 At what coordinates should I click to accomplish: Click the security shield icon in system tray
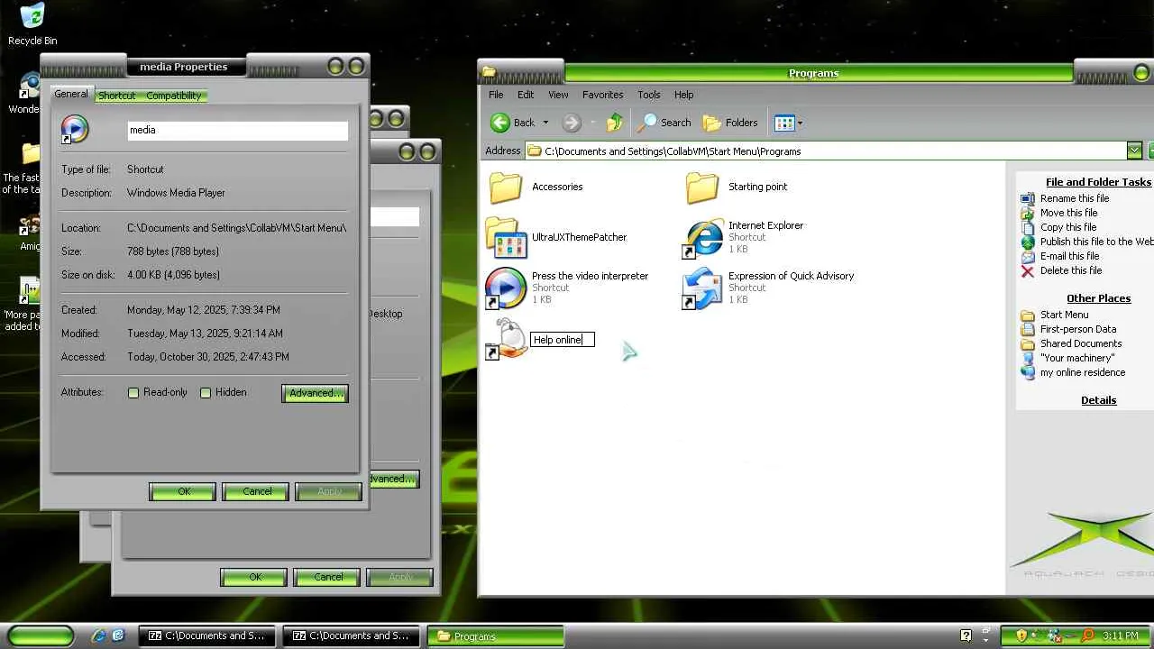pos(1021,635)
